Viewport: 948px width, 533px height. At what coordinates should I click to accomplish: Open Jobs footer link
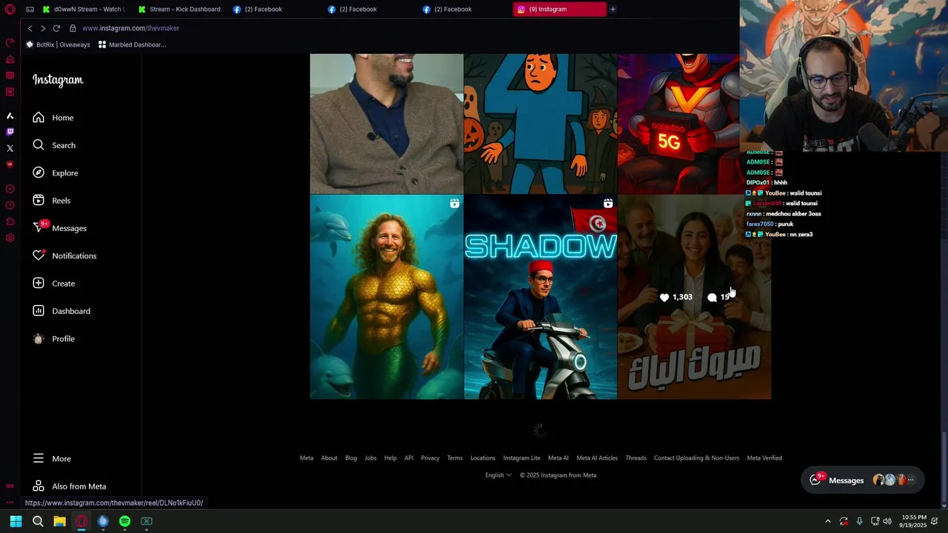point(370,457)
